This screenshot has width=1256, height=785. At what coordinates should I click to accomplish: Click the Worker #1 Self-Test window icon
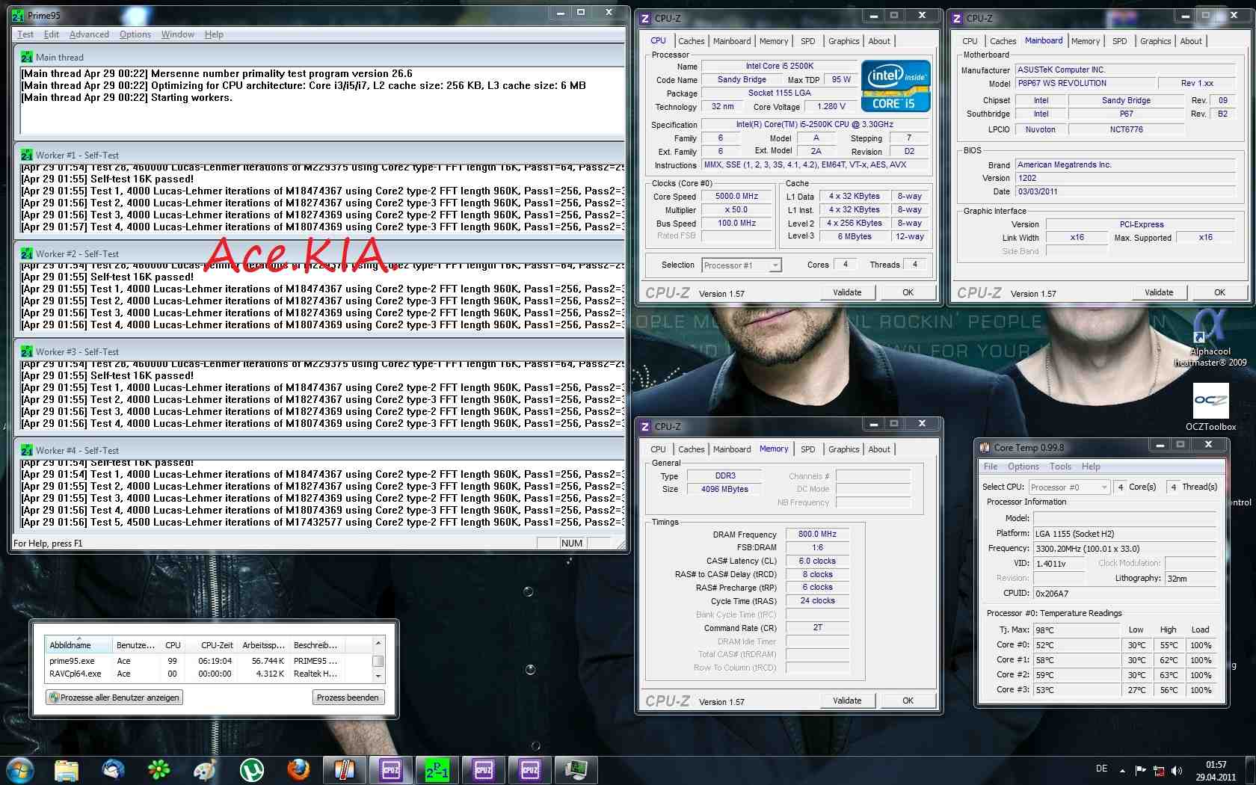27,155
